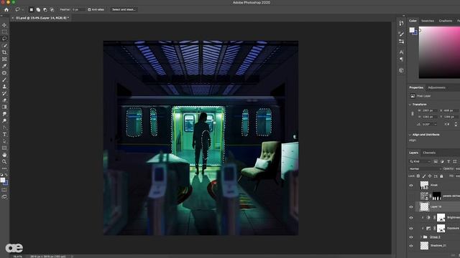Pick a hue in Color panel field
Screen dimensions: 460x258
[439, 52]
